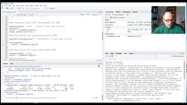Switch to the Viewer tab

(131, 53)
